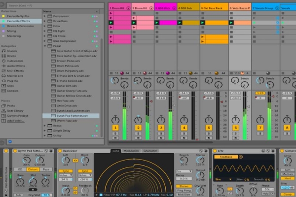Launch the playing clip in 4 808 Sub track

(x=180, y=23)
